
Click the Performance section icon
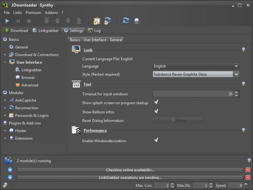[x=76, y=130]
